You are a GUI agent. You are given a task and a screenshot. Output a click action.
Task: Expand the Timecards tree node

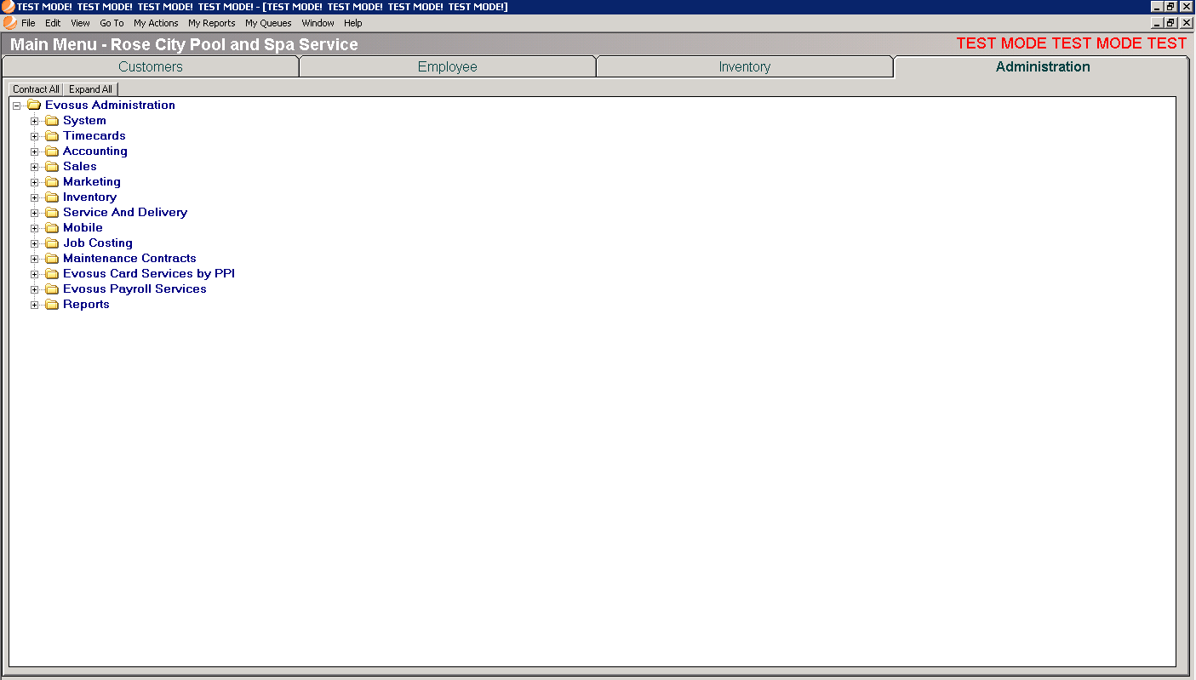(35, 136)
